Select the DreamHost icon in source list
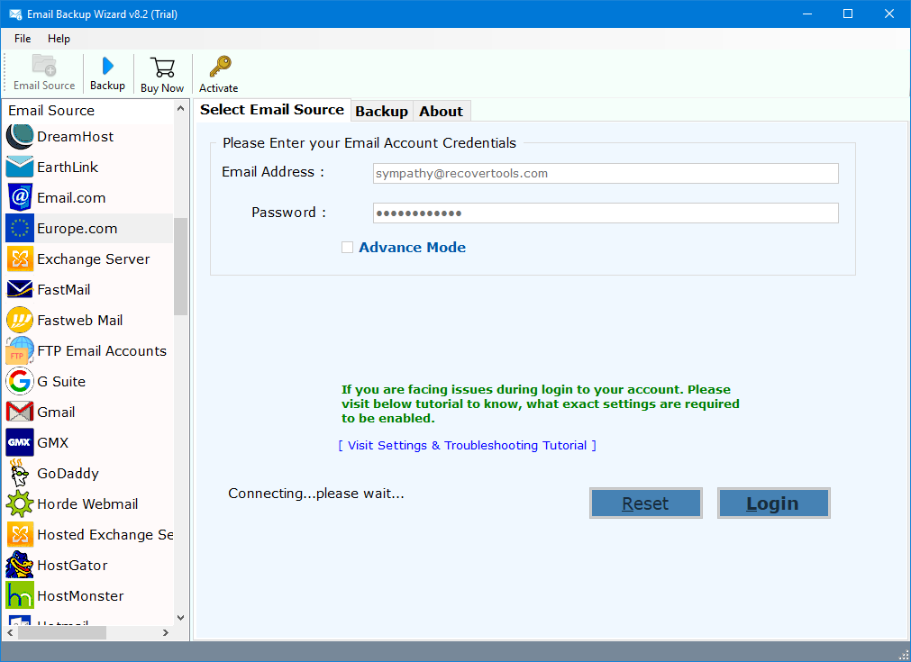 tap(20, 137)
